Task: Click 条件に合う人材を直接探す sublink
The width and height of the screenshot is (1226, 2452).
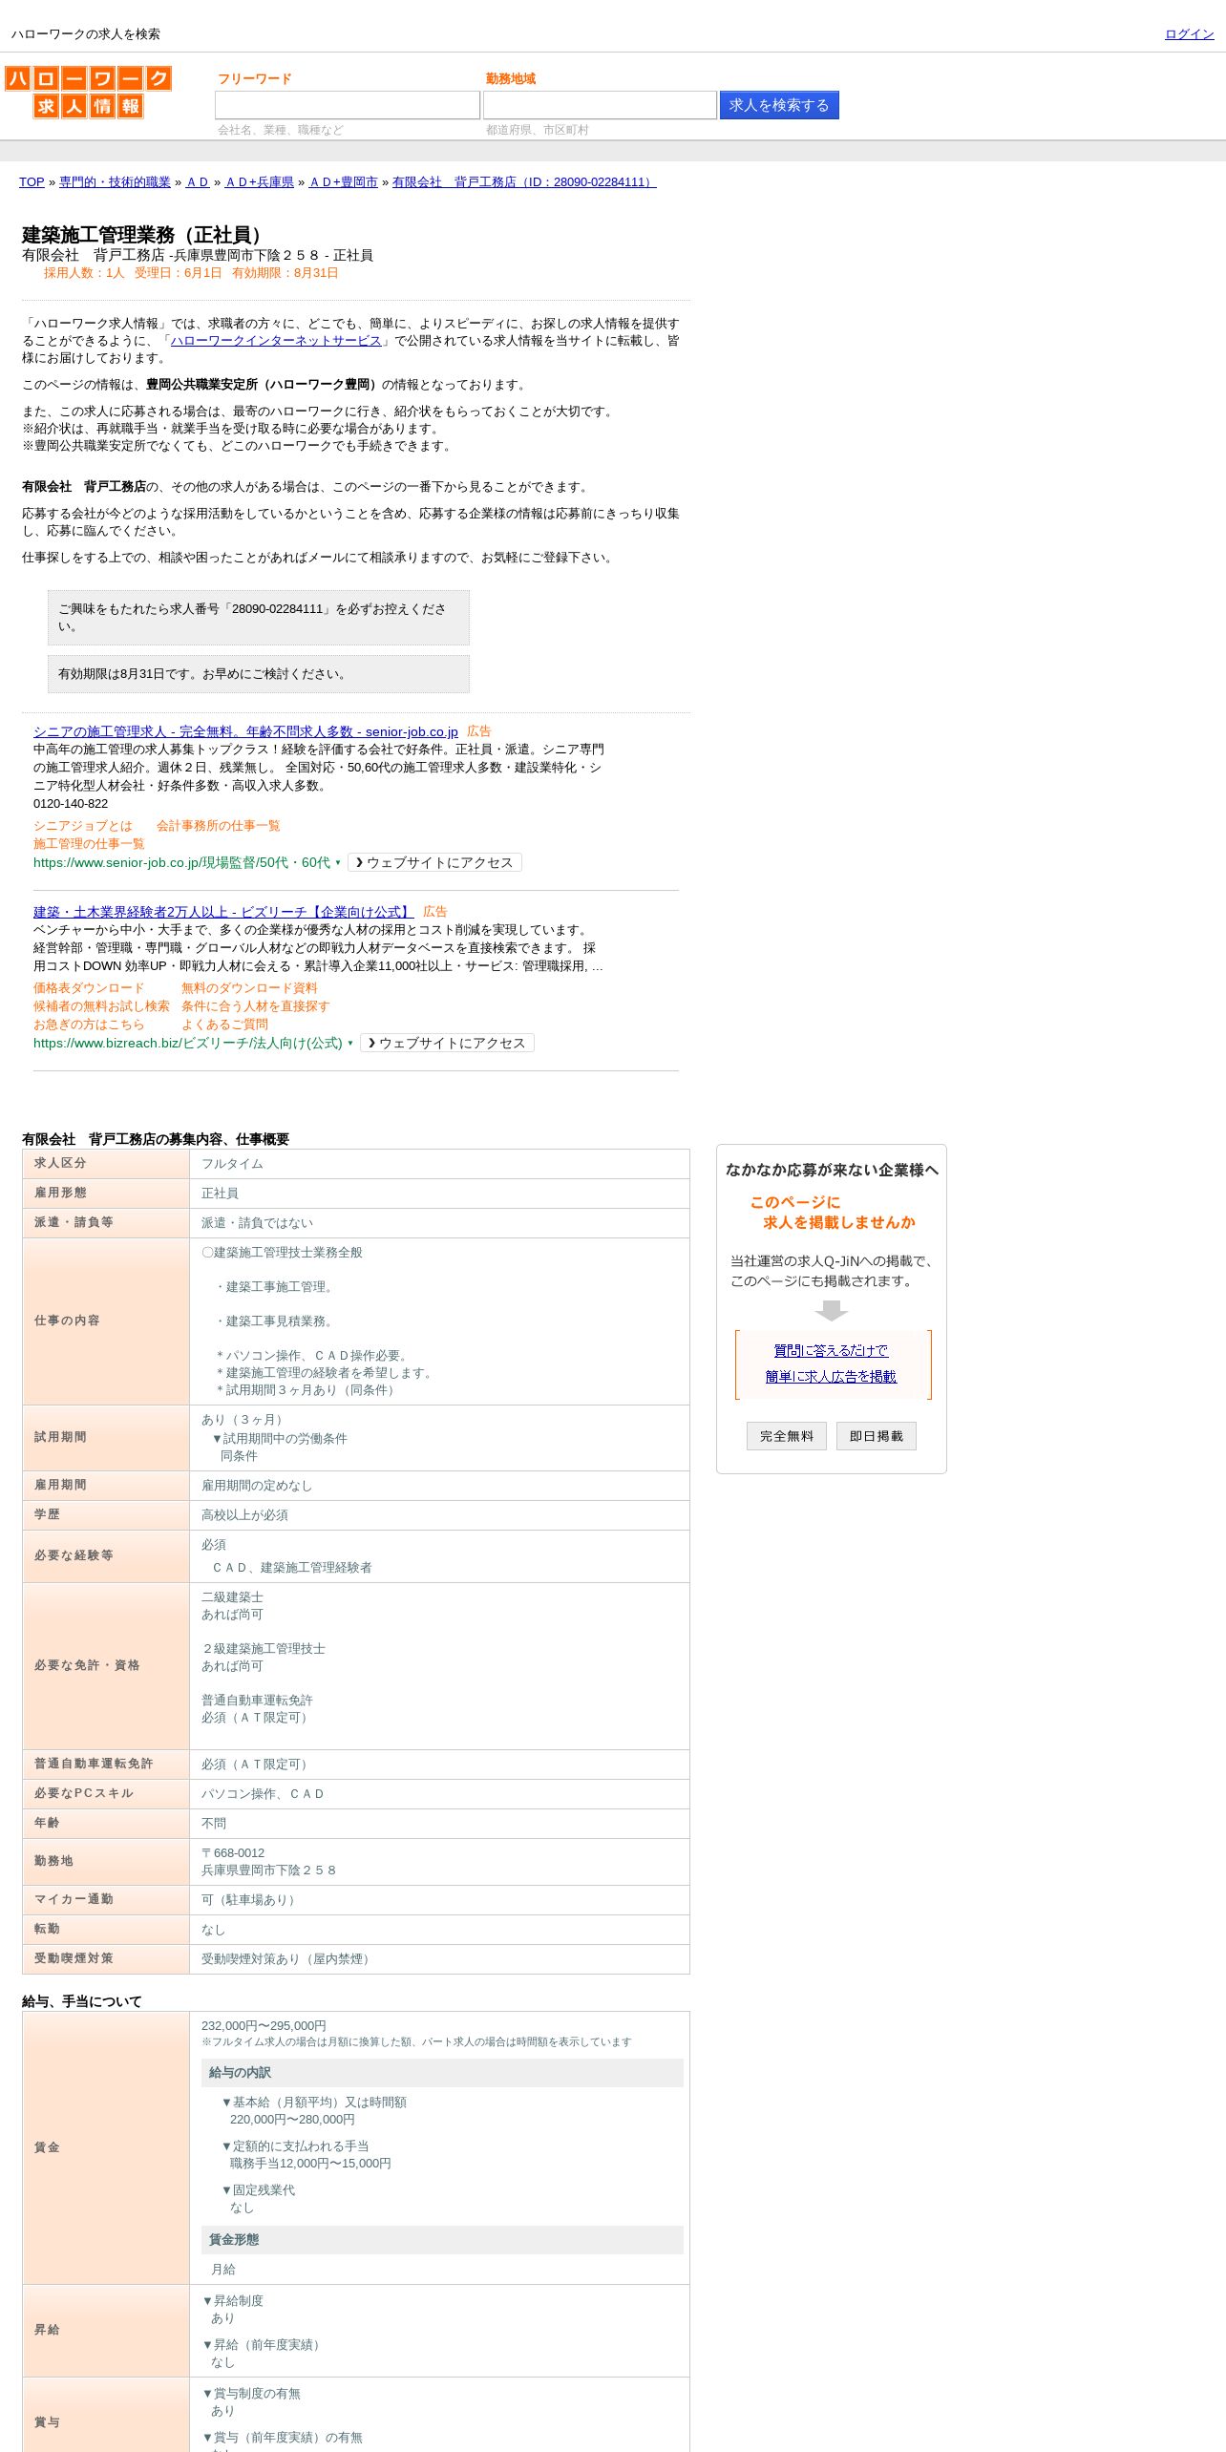Action: [256, 1006]
